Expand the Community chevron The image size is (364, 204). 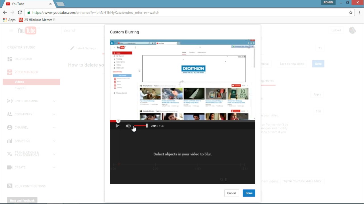tap(54, 114)
